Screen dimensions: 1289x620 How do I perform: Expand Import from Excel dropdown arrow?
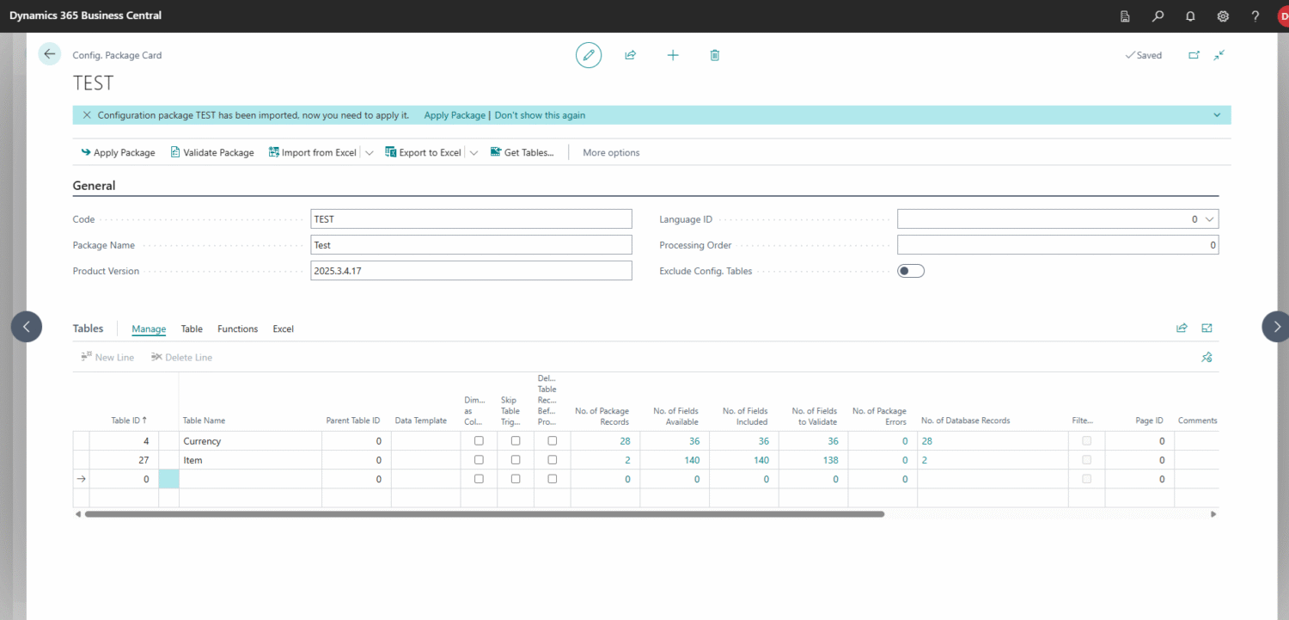(x=370, y=153)
